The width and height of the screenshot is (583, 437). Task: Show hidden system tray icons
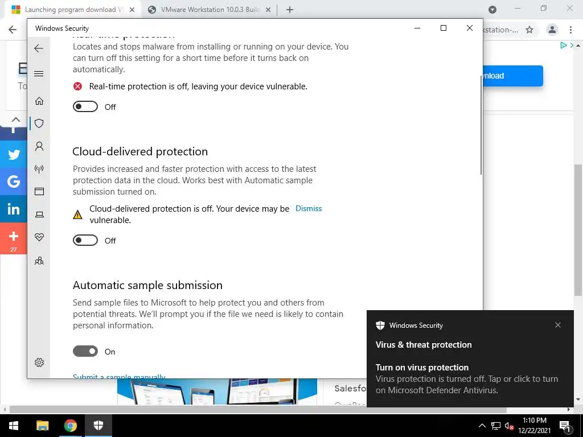(x=482, y=426)
